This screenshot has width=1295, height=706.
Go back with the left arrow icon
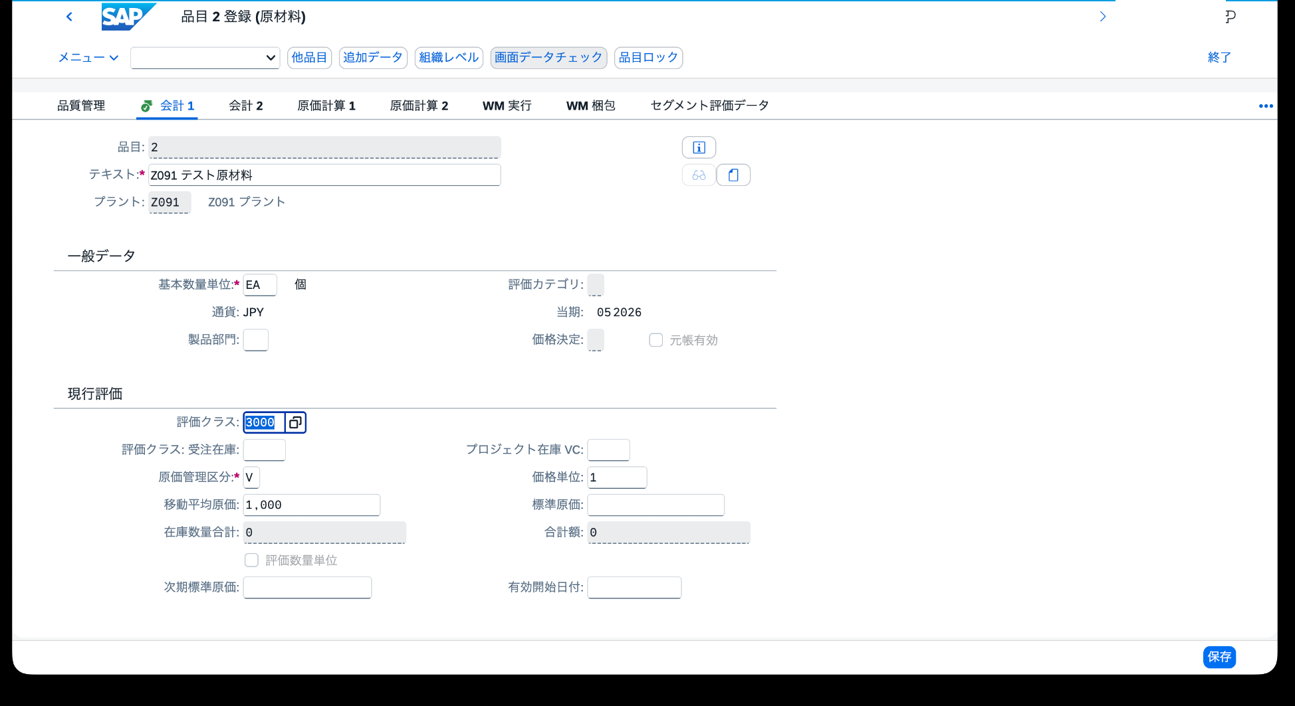click(x=69, y=17)
